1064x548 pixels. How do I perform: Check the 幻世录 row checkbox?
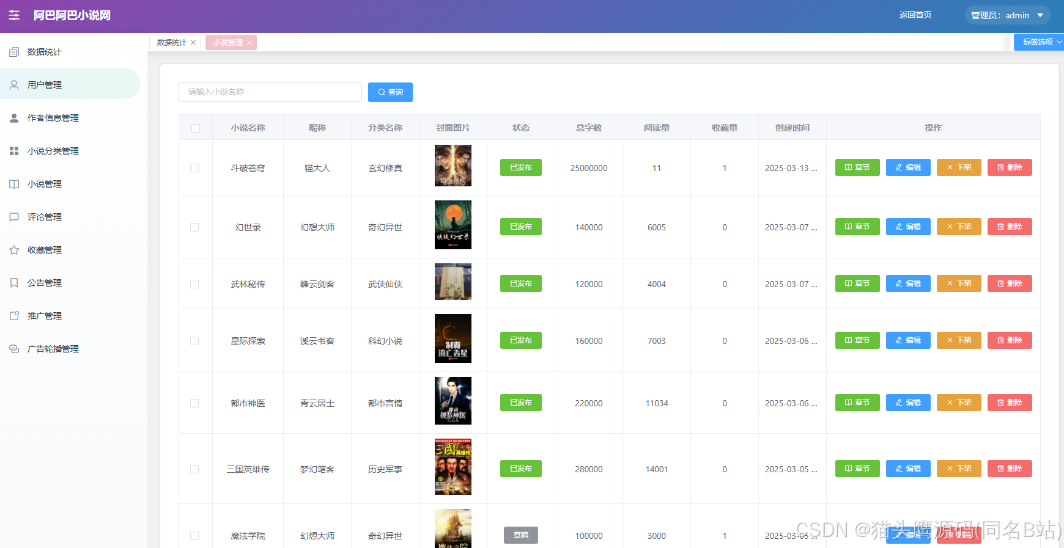(x=194, y=227)
